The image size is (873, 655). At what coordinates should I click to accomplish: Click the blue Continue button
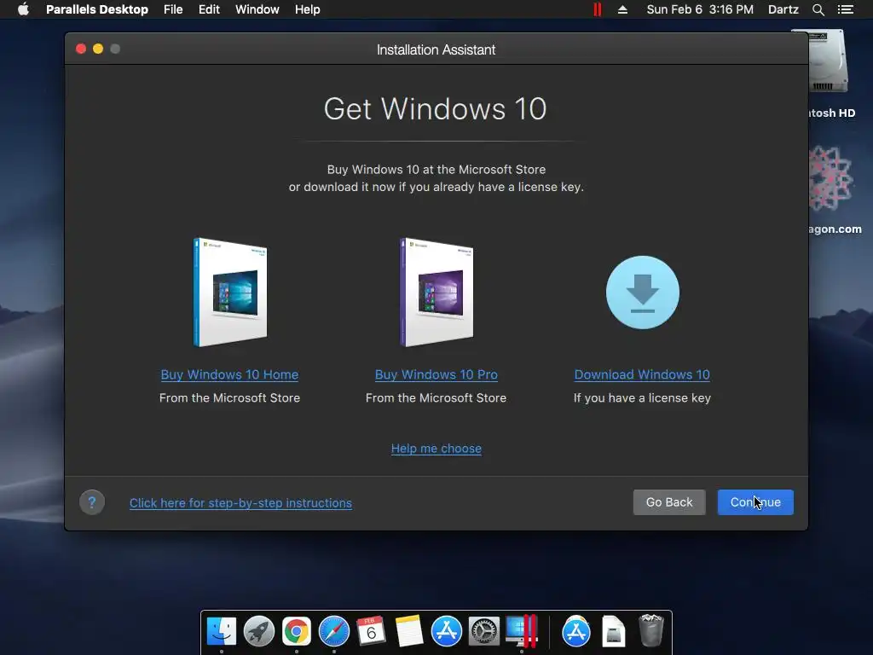[x=755, y=502]
